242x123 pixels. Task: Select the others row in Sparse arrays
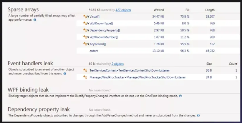tap(94, 51)
